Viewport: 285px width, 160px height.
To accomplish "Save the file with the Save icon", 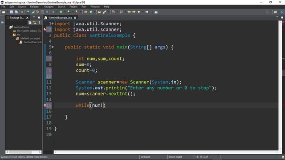I will coord(11,12).
